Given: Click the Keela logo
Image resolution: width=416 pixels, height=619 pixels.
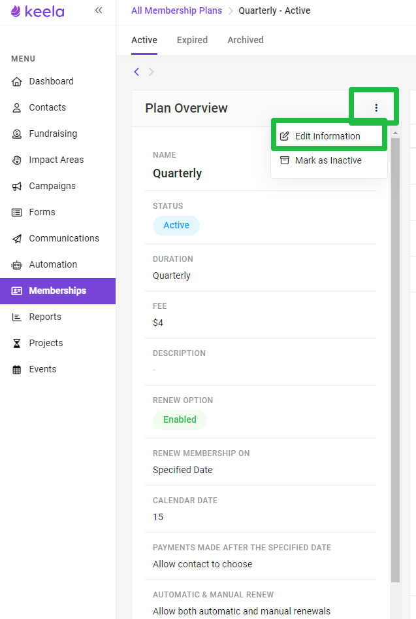Looking at the screenshot, I should [37, 11].
